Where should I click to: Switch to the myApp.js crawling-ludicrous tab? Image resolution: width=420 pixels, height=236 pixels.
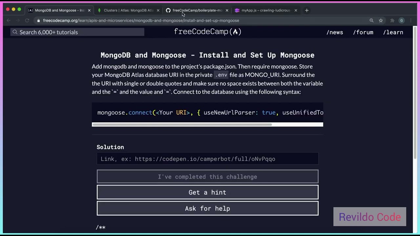click(266, 10)
